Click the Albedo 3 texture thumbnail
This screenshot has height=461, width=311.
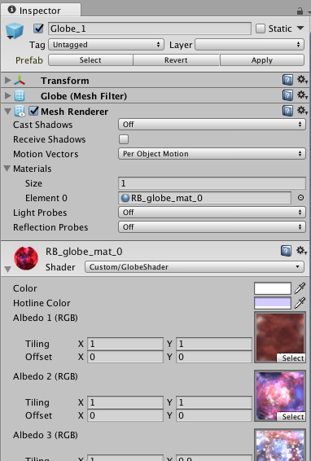(280, 446)
